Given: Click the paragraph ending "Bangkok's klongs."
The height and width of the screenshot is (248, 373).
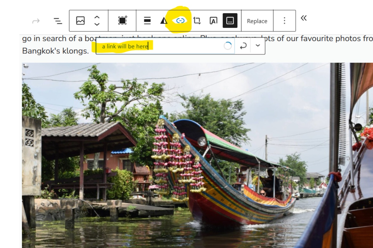Looking at the screenshot, I should click(55, 51).
